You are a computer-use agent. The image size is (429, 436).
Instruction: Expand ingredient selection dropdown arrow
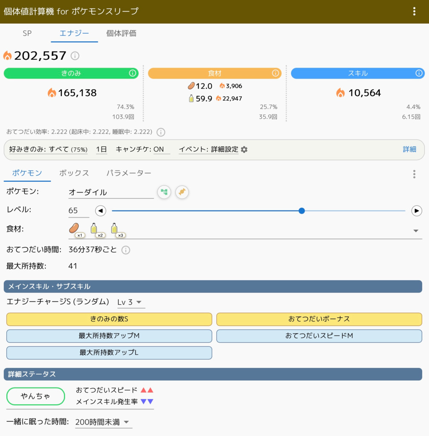[416, 231]
